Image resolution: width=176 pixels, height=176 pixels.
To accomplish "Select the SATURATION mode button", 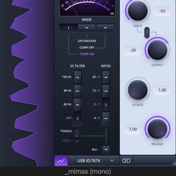I will coord(87,28).
